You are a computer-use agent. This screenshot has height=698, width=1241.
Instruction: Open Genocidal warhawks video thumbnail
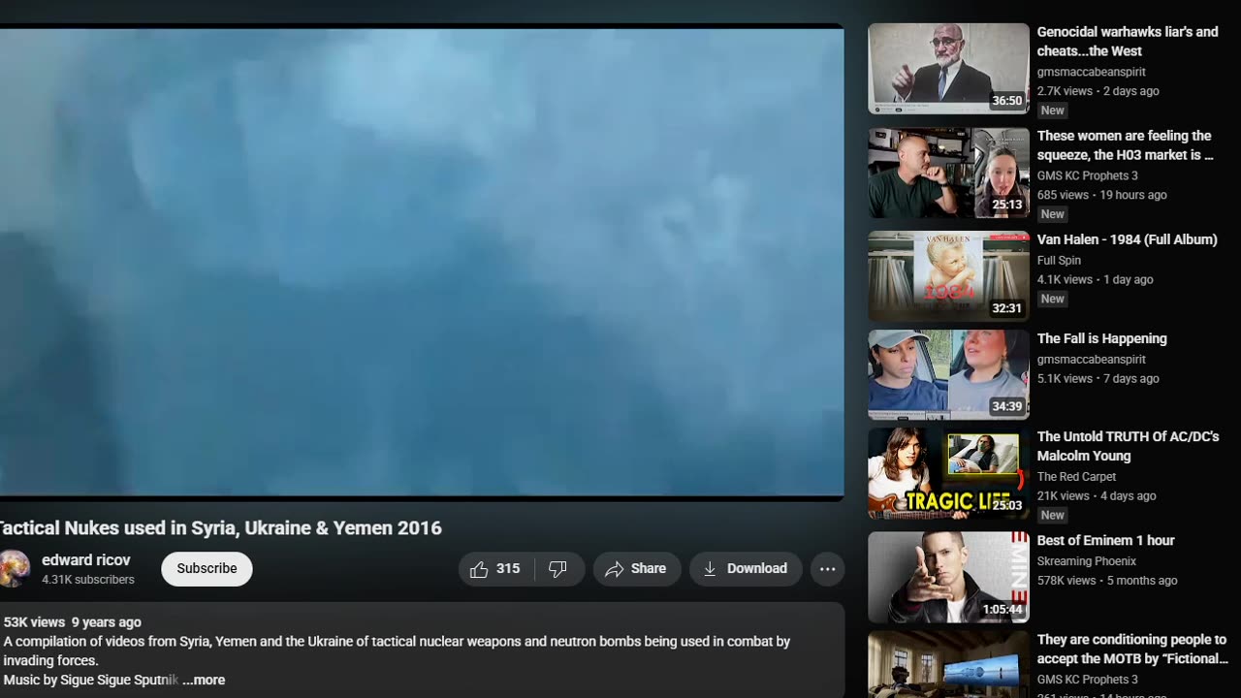[x=948, y=69]
